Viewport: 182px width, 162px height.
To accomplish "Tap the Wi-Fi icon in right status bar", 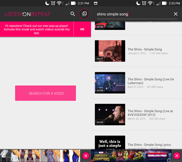I will 151,3.
